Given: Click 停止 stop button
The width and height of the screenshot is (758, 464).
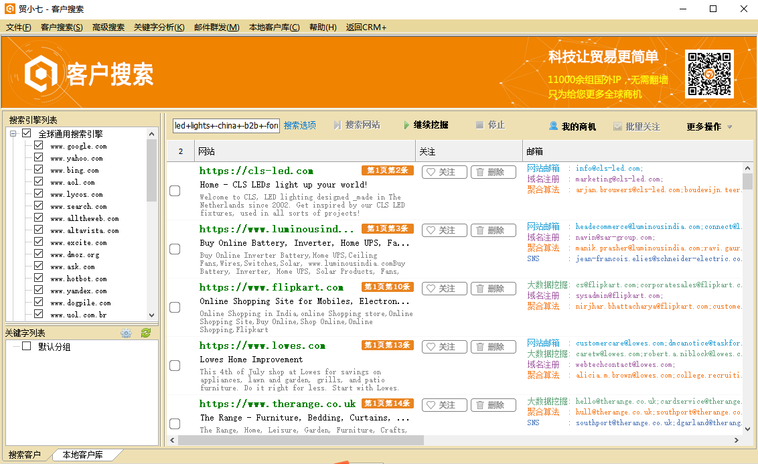Looking at the screenshot, I should pyautogui.click(x=490, y=125).
